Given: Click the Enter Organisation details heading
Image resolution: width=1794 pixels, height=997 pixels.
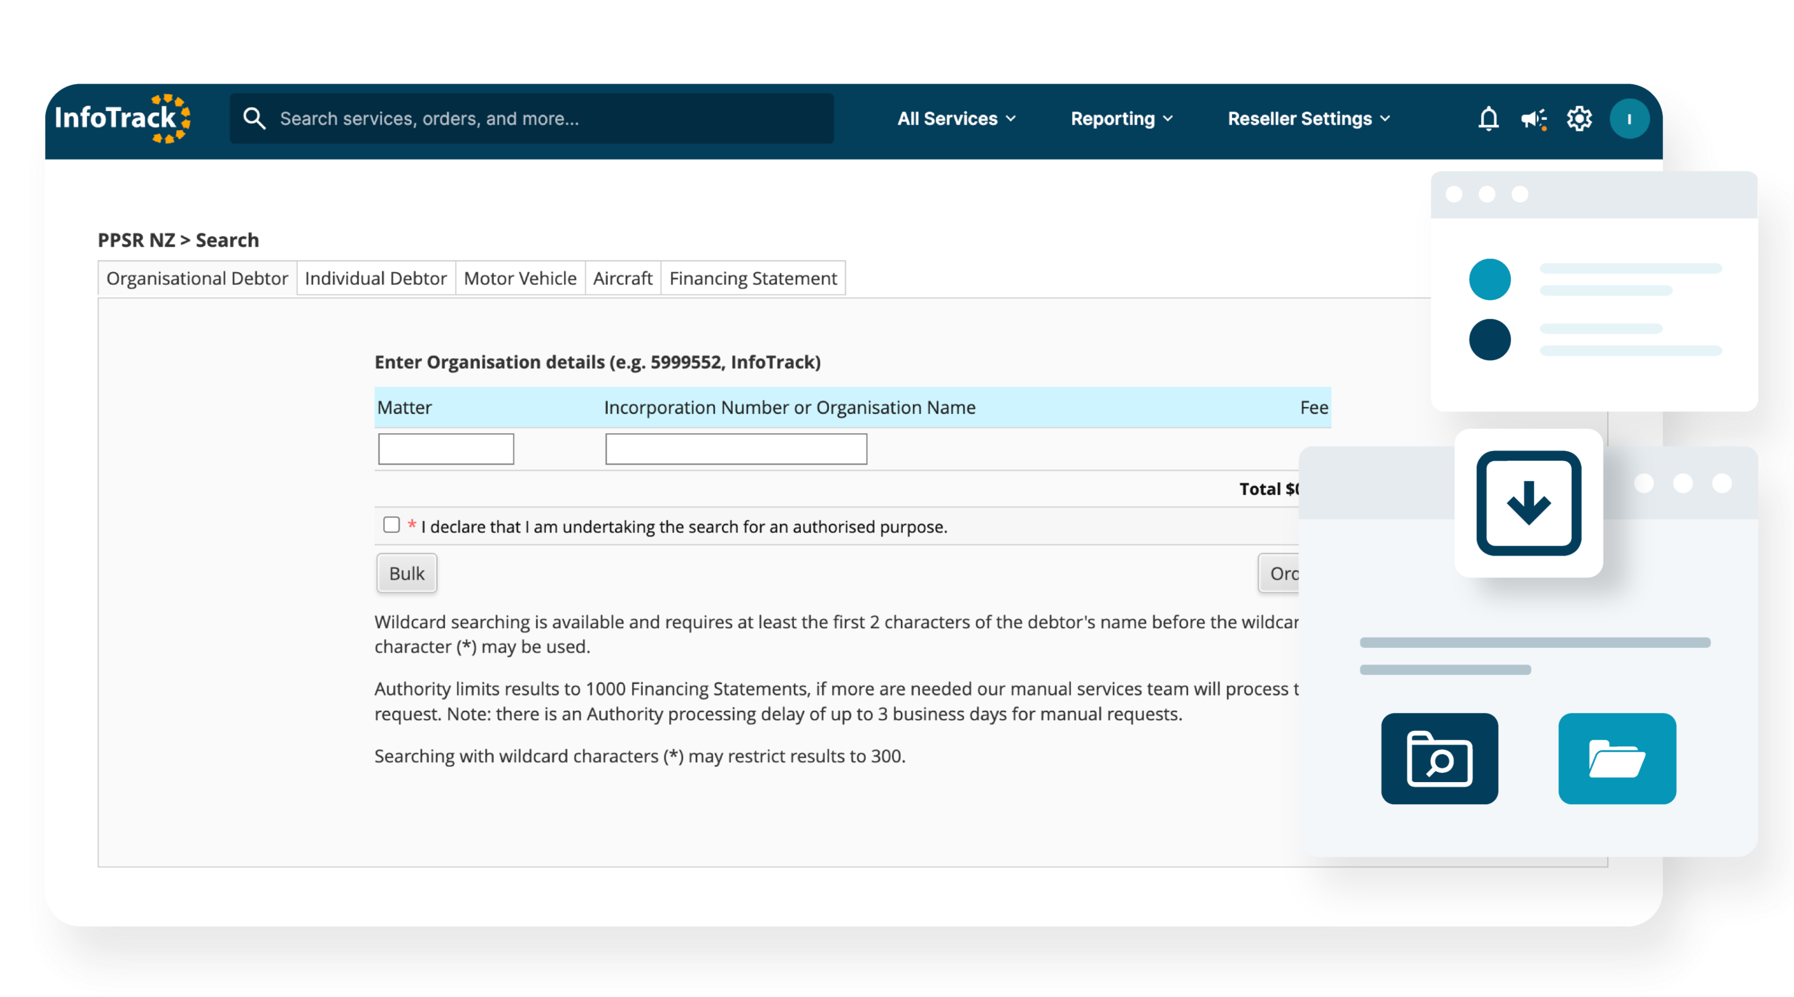Looking at the screenshot, I should coord(598,363).
